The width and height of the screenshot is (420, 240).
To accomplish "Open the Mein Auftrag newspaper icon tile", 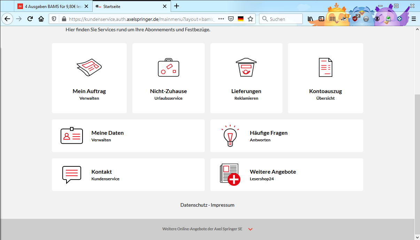I will point(89,67).
